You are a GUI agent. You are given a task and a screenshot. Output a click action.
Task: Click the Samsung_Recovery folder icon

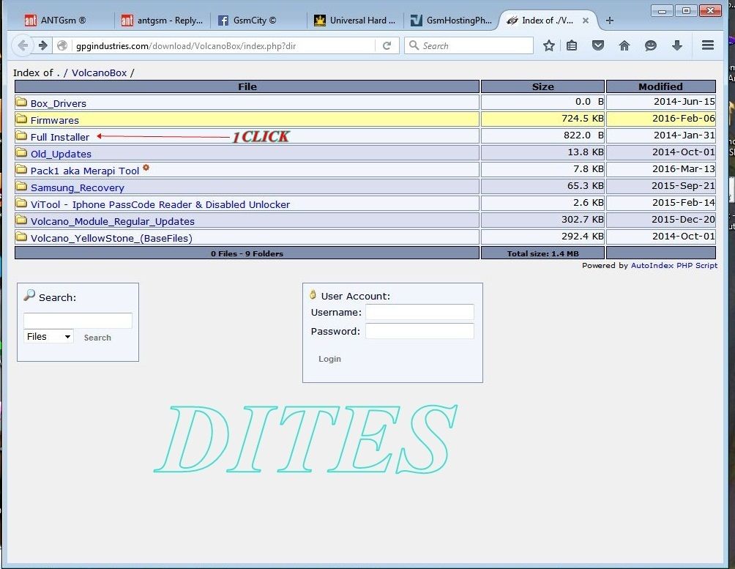(x=21, y=186)
